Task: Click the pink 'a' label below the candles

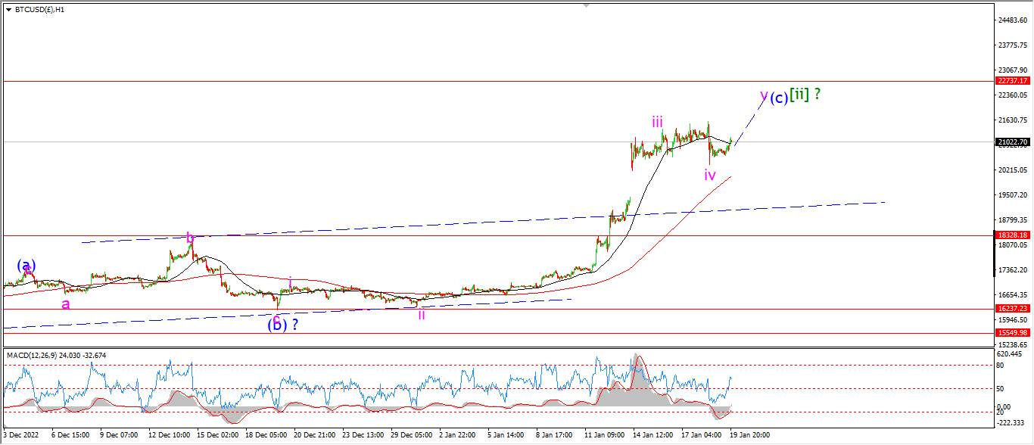Action: (66, 304)
